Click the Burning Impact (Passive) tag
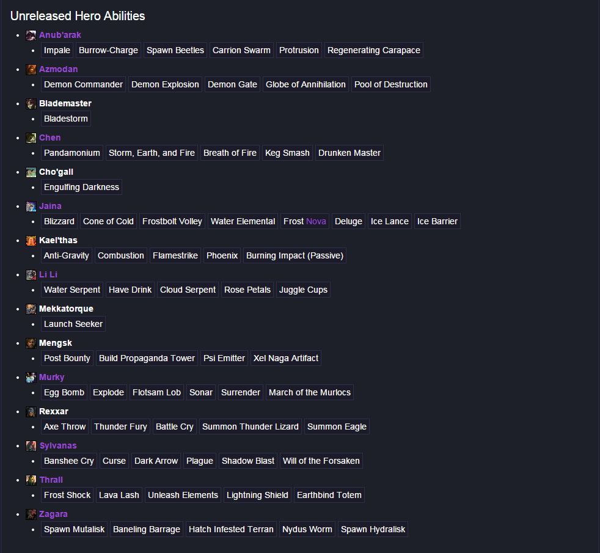Screen dimensions: 600x553 (295, 255)
